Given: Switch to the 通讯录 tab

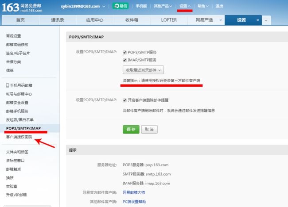Looking at the screenshot, I should [58, 20].
